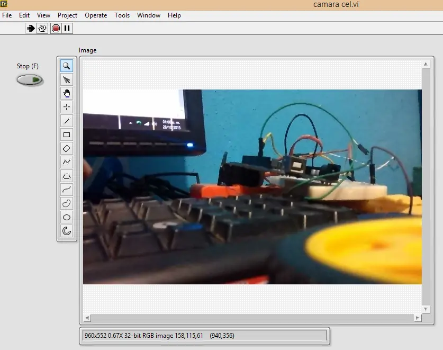Open the Window menu
The width and height of the screenshot is (443, 350).
point(149,15)
